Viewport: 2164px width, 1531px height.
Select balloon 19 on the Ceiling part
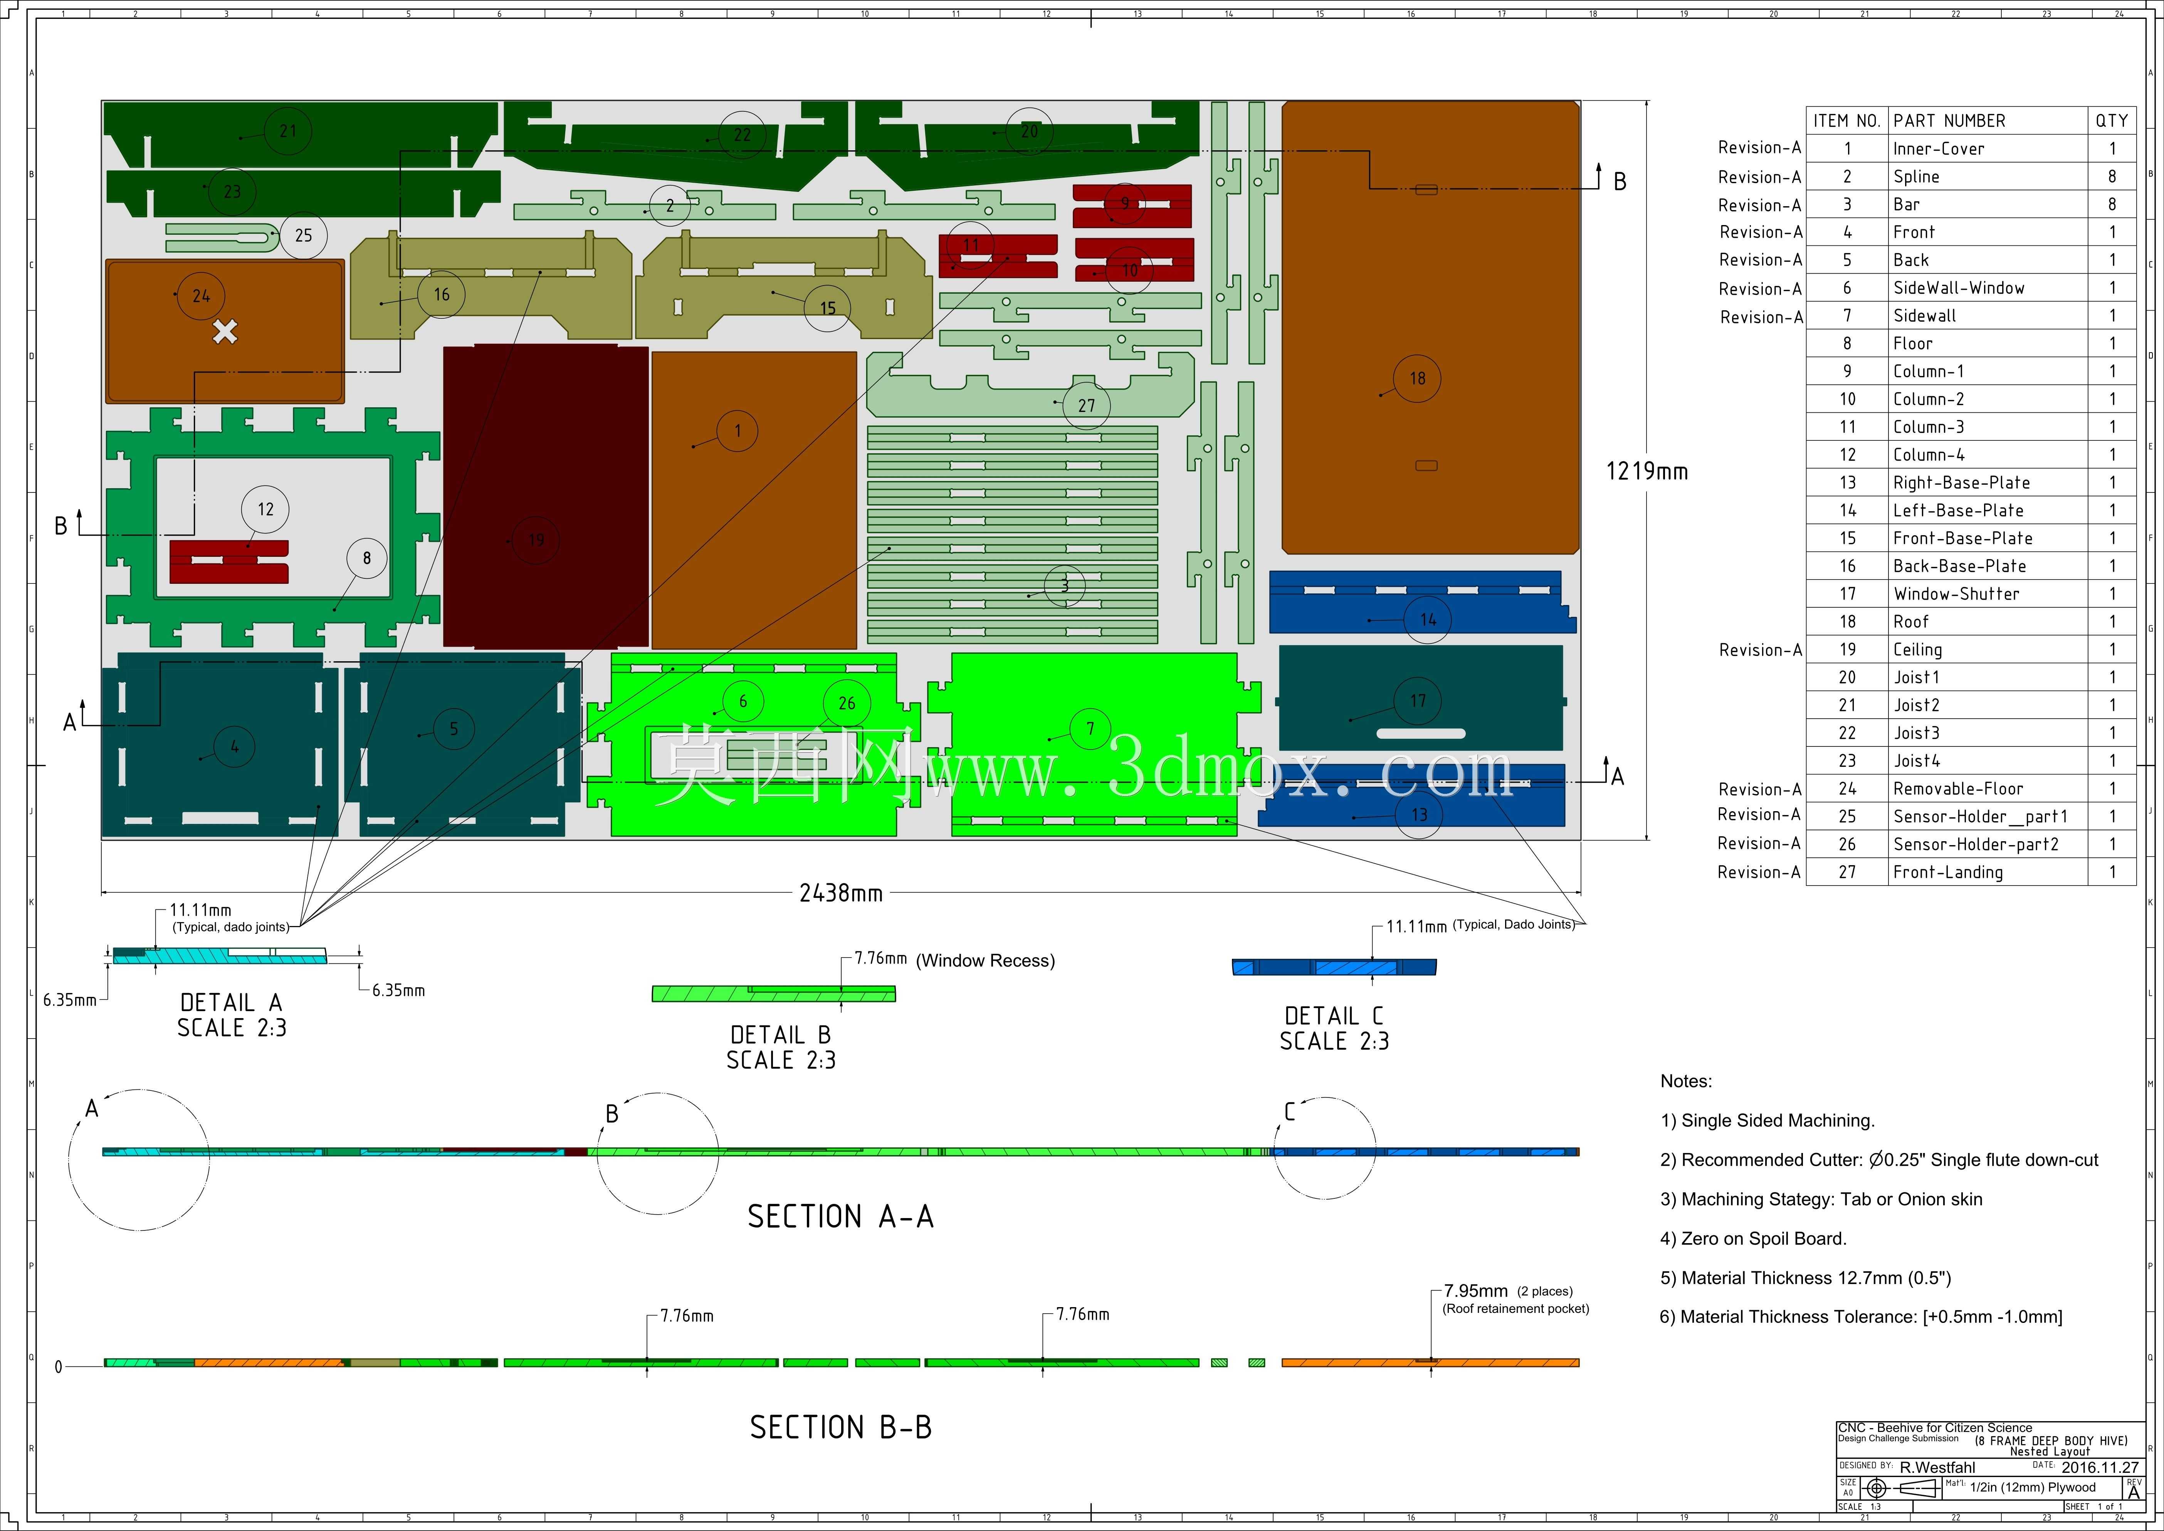coord(535,540)
